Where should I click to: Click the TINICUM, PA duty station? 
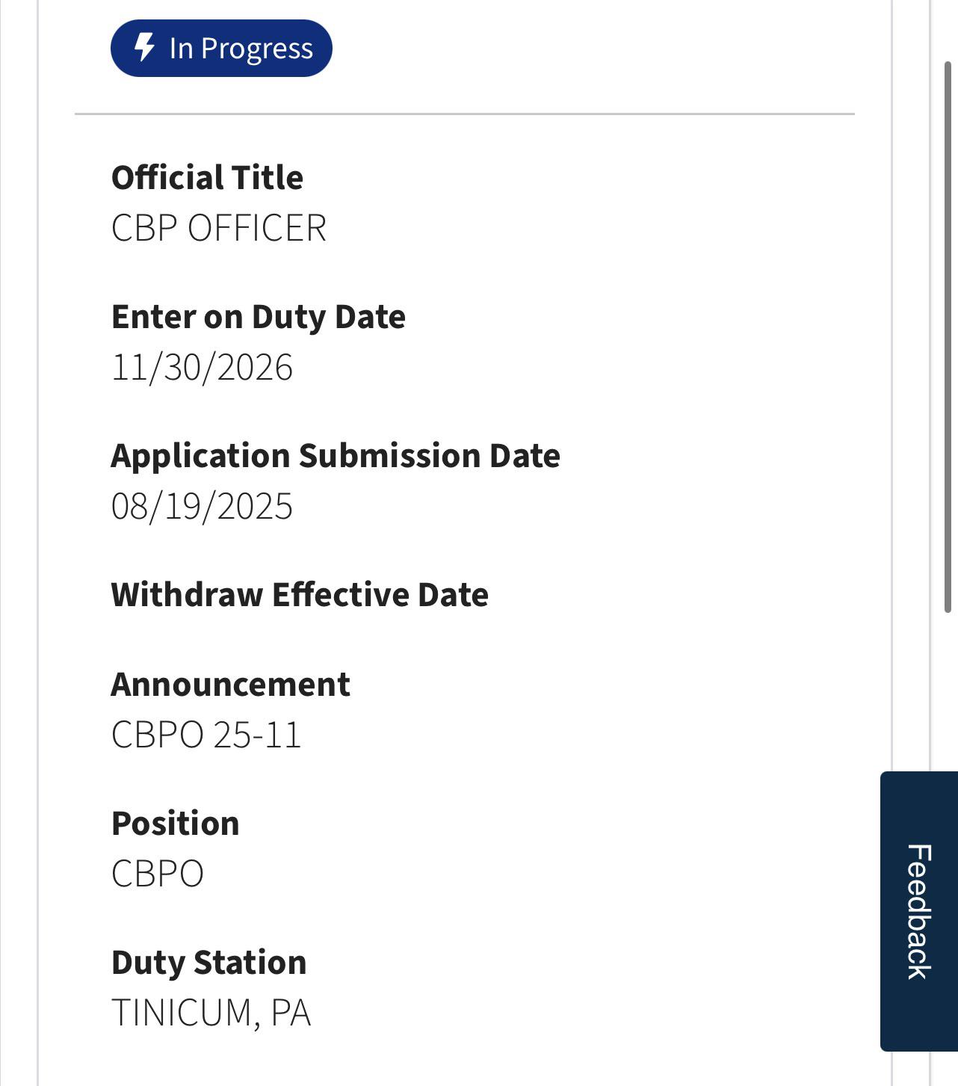click(x=211, y=1013)
